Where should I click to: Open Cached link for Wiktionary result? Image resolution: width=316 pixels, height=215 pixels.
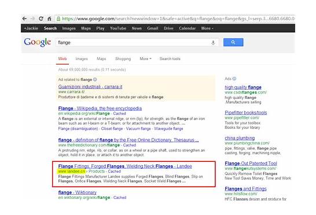coord(120,198)
